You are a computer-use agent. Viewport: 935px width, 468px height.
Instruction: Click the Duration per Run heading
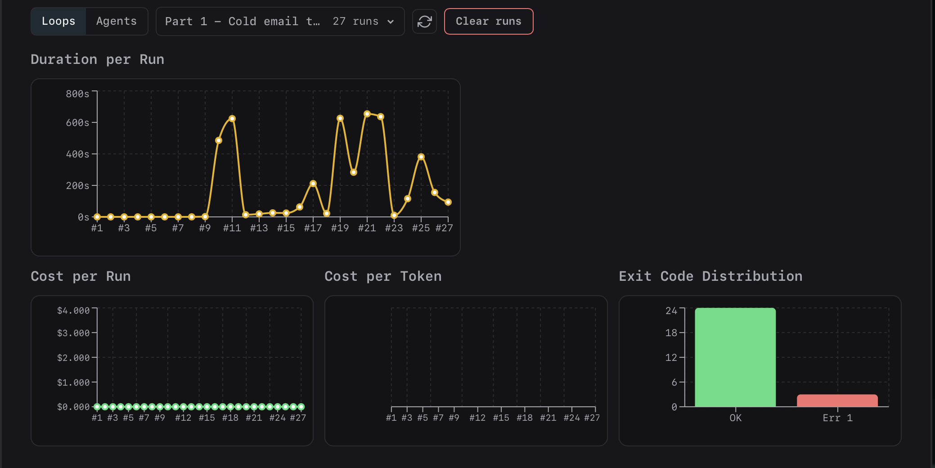click(x=97, y=59)
